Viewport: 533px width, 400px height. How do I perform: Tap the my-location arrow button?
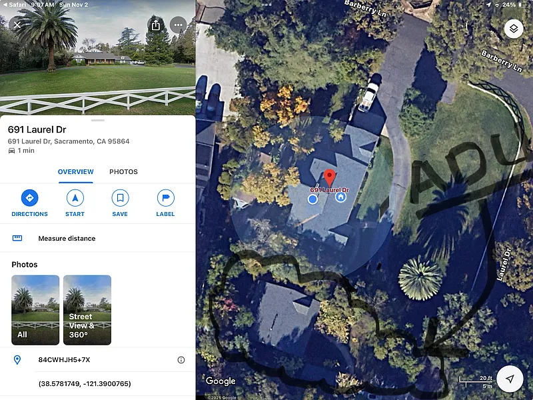click(x=510, y=379)
